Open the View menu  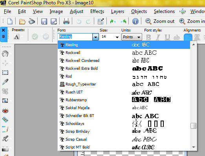point(38,11)
